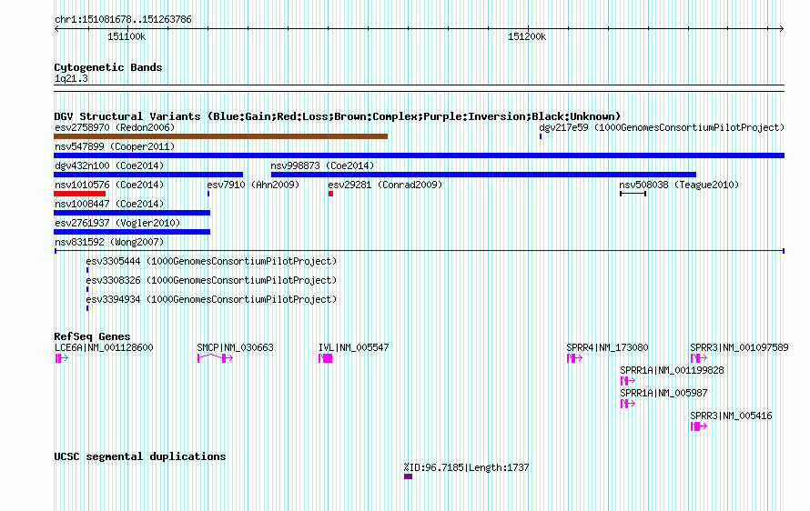This screenshot has height=511, width=810.
Task: Click the blue dgv432n100 gain bar
Action: 148,175
